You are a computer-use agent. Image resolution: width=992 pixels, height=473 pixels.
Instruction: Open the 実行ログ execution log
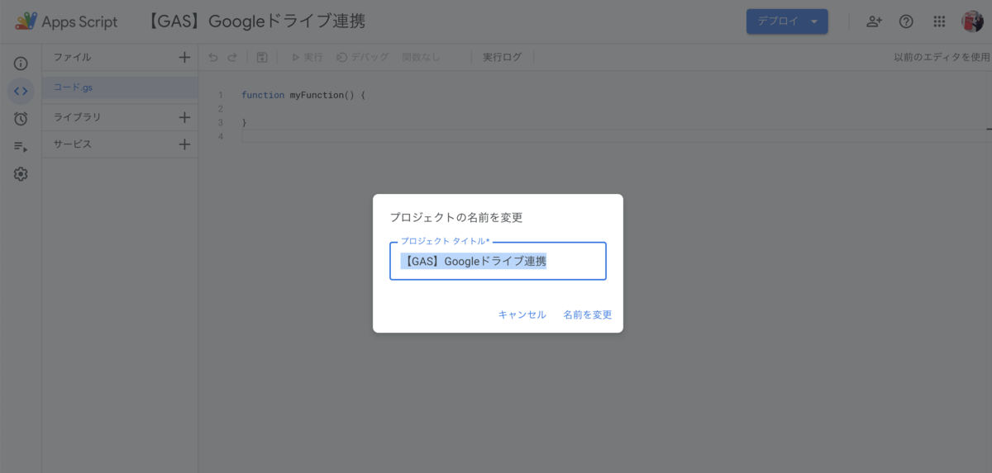(x=503, y=58)
